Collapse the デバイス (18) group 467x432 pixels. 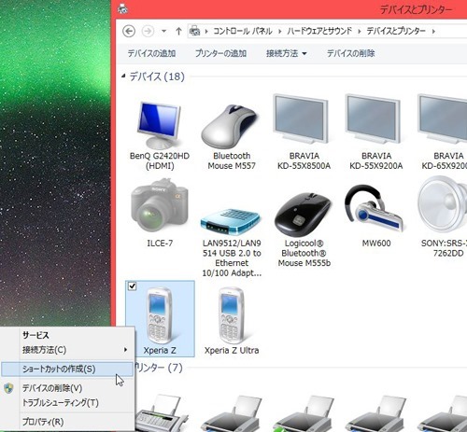click(123, 76)
